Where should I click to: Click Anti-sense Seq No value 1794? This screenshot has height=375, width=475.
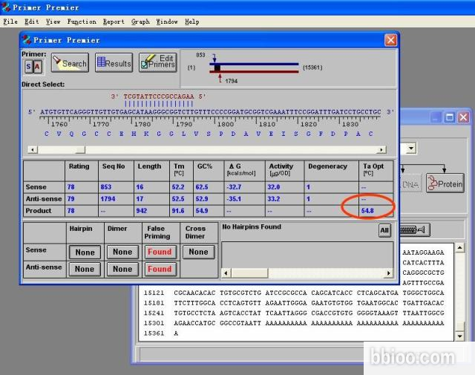[x=108, y=199]
